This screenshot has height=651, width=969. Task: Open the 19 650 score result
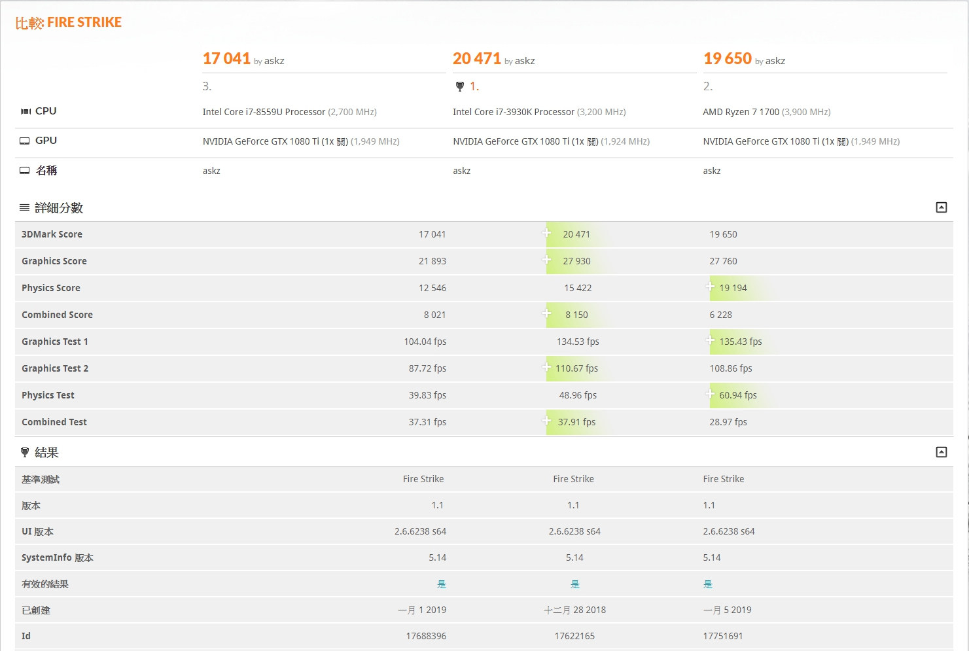pyautogui.click(x=727, y=59)
